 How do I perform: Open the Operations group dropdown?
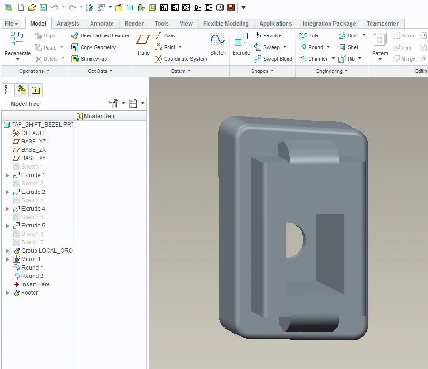click(x=34, y=71)
